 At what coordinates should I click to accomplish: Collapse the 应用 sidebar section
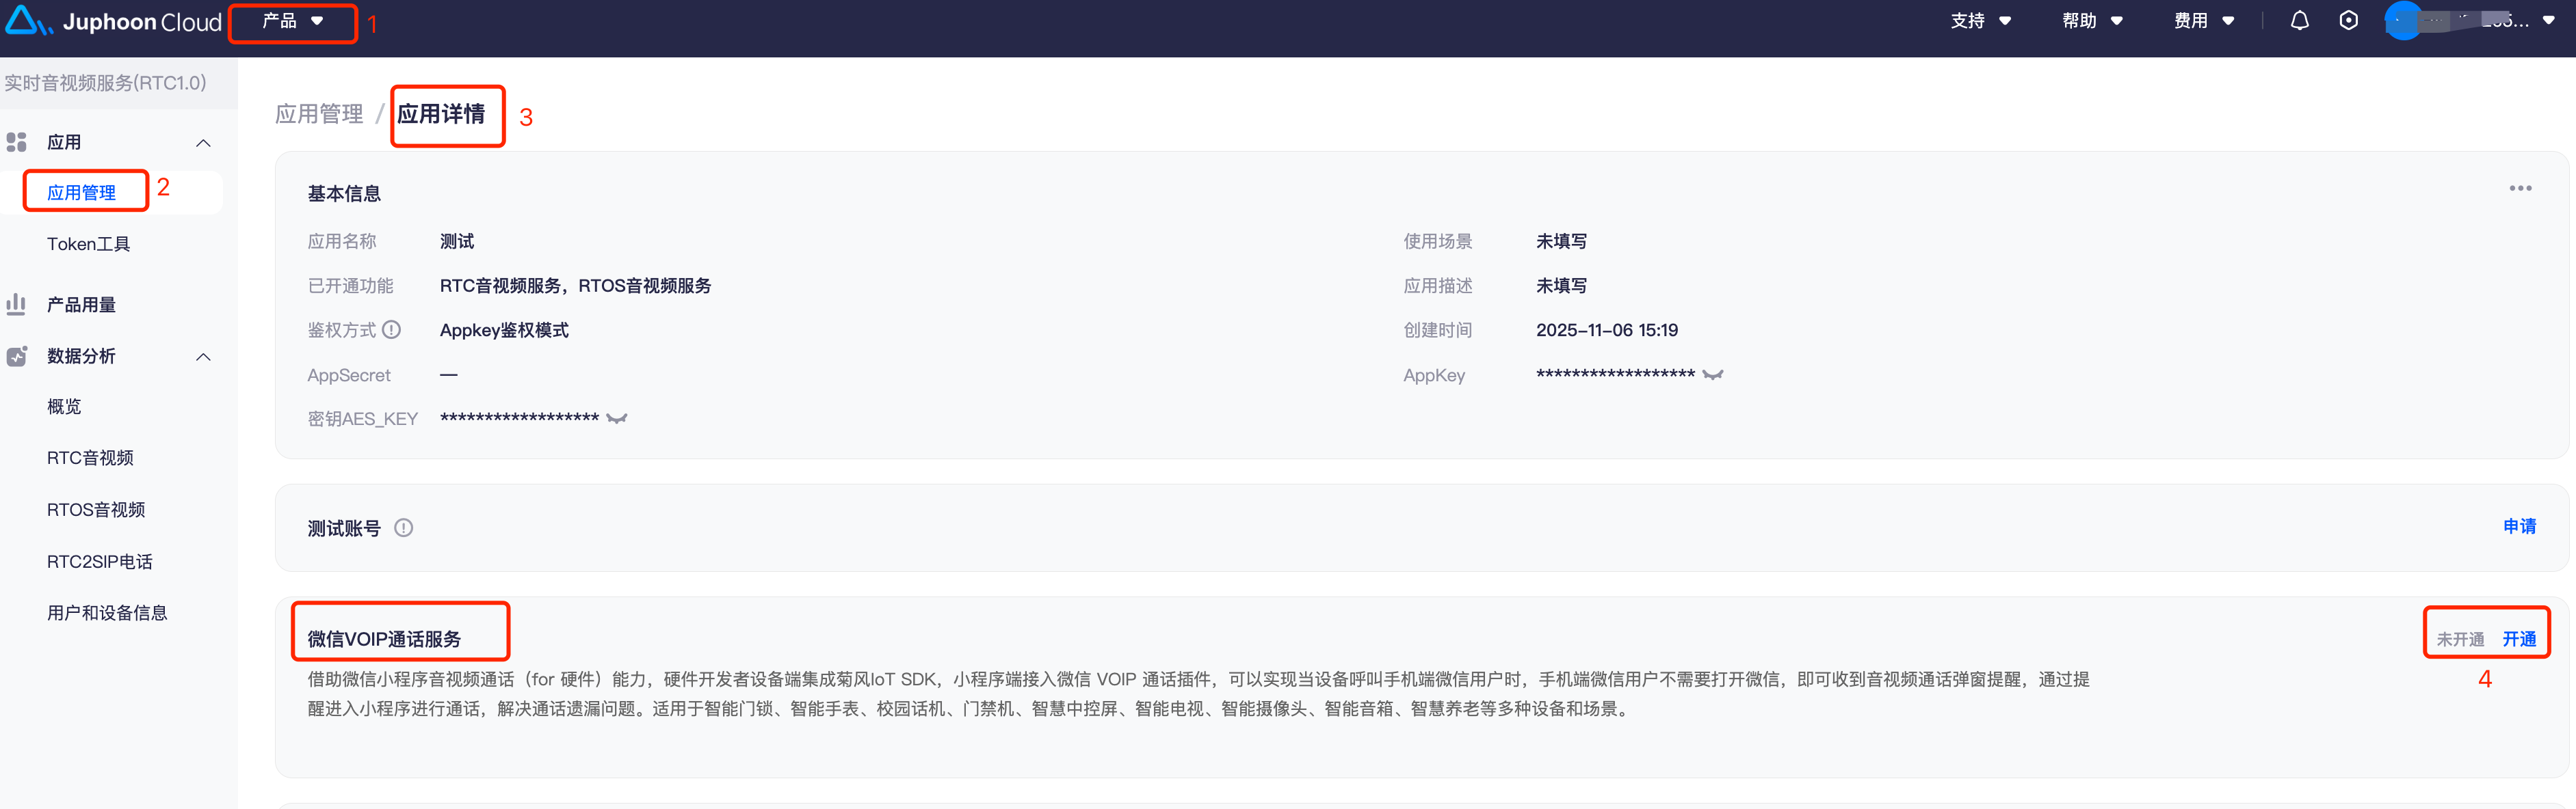(x=204, y=143)
